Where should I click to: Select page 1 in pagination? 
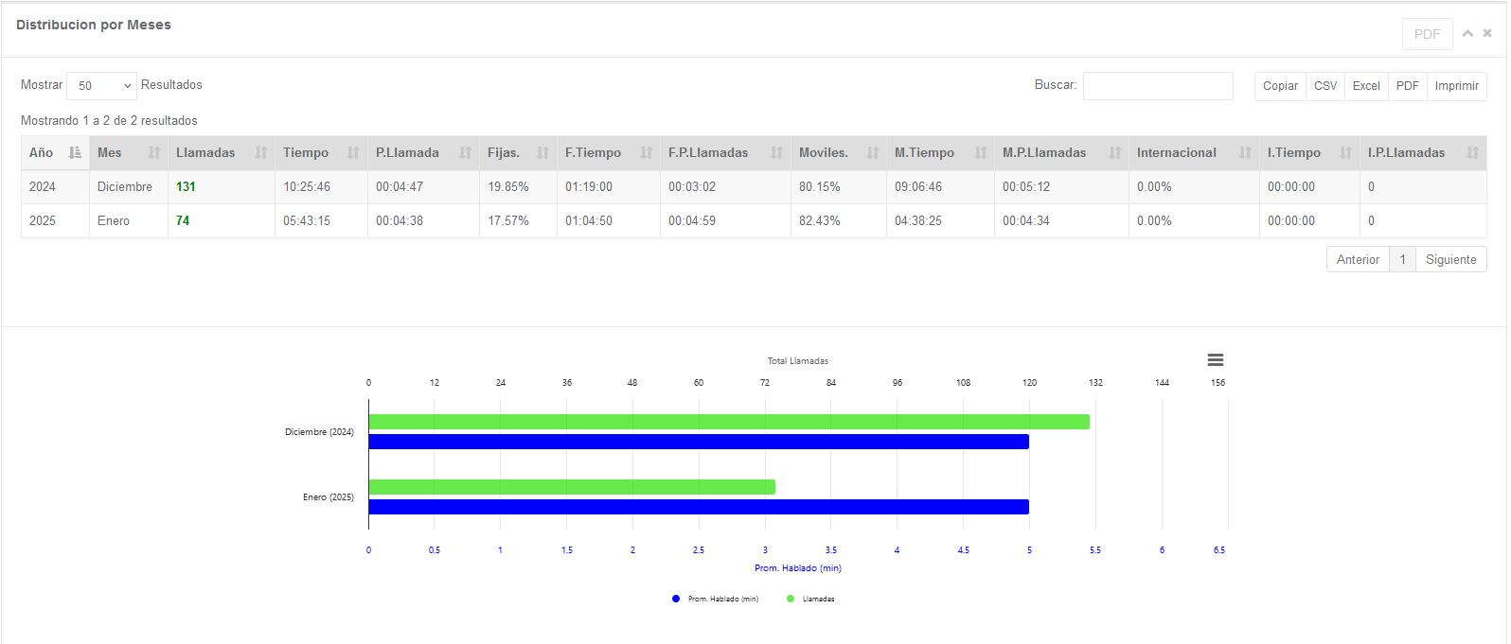tap(1402, 259)
